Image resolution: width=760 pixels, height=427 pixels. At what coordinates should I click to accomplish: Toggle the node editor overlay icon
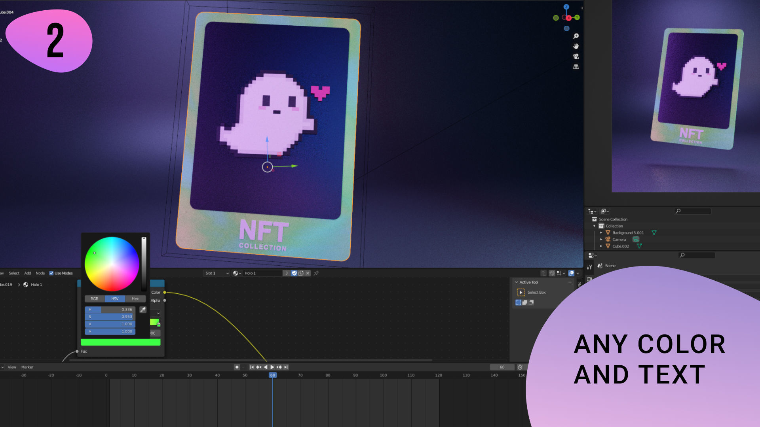click(571, 273)
